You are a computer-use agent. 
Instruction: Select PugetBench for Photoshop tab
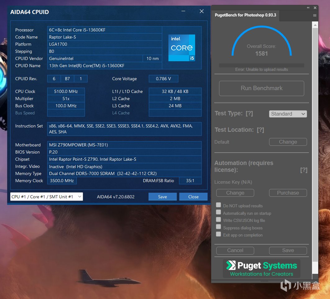(x=245, y=15)
